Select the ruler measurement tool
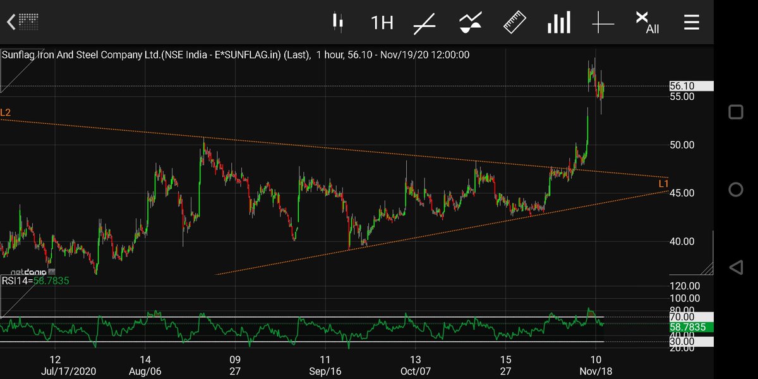 (x=515, y=23)
